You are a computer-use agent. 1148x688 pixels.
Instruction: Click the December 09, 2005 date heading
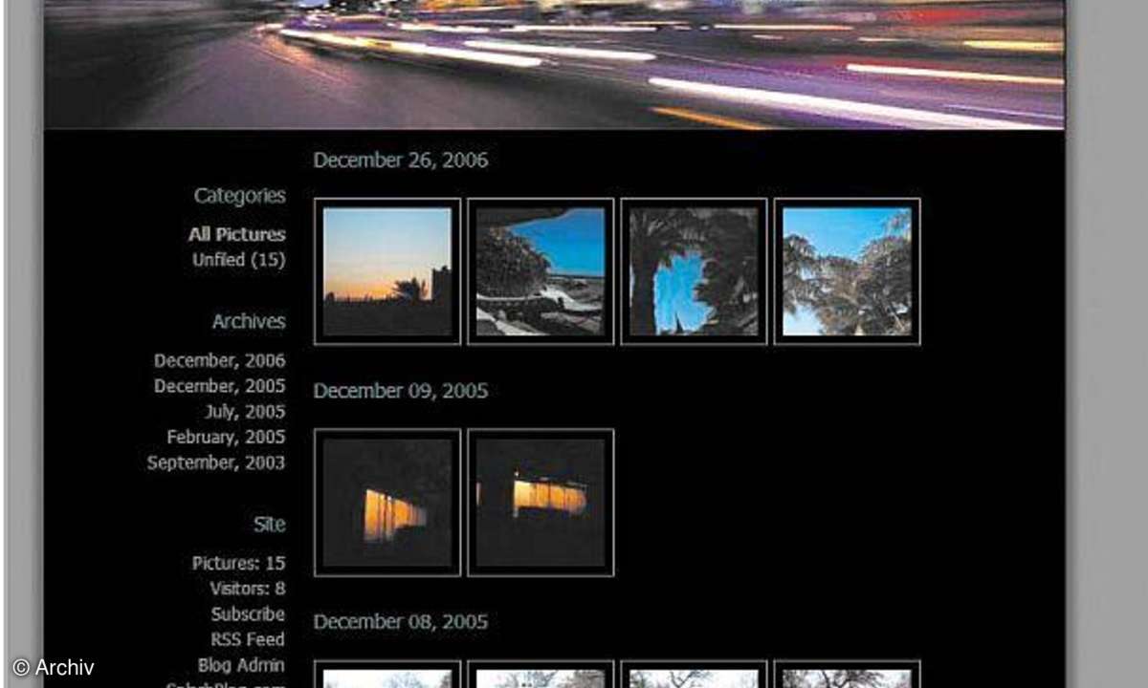[x=401, y=391]
